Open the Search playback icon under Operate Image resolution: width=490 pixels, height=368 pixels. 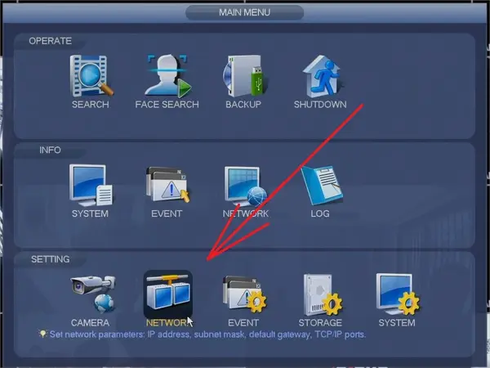coord(91,76)
